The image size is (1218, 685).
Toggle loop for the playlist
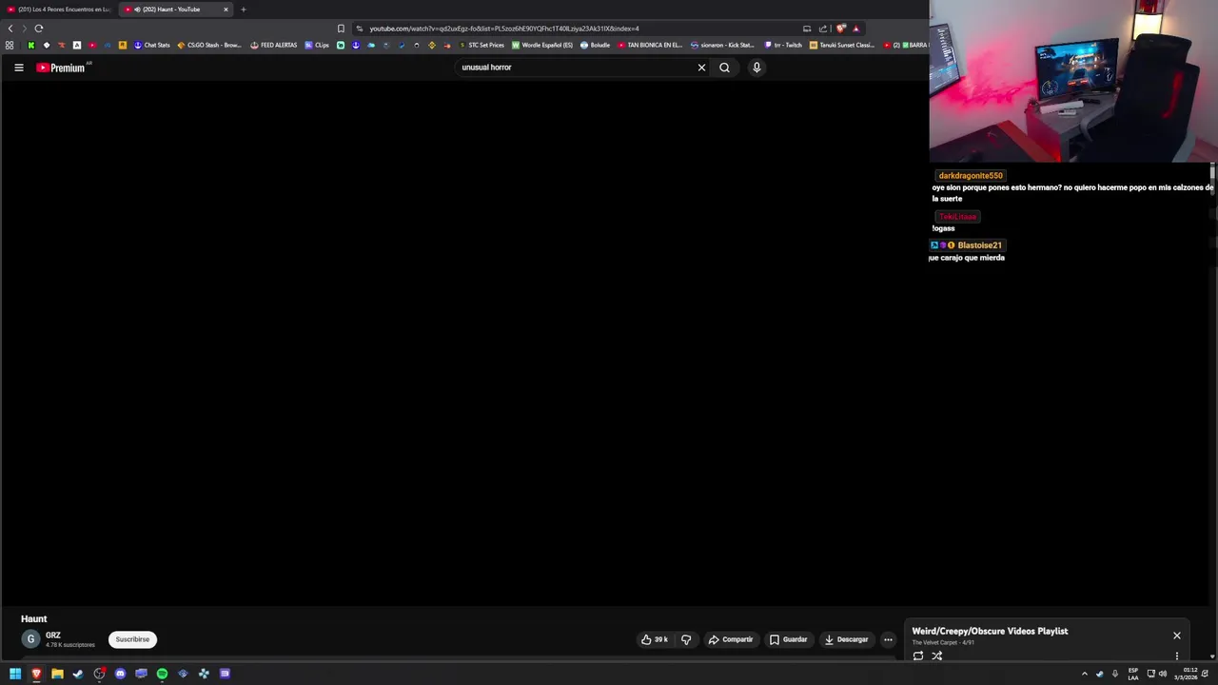point(918,656)
